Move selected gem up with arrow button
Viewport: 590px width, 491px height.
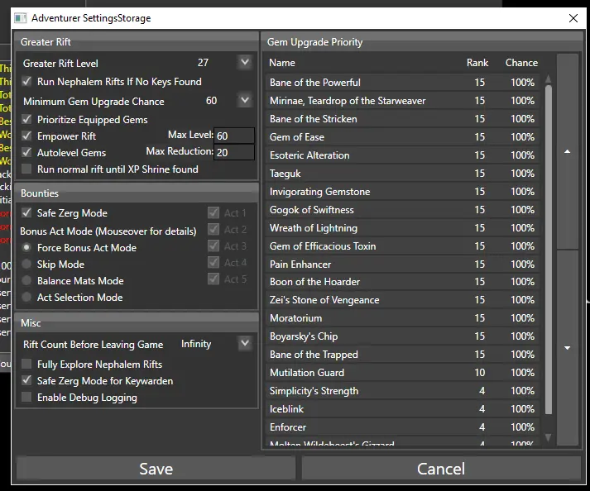[x=567, y=151]
